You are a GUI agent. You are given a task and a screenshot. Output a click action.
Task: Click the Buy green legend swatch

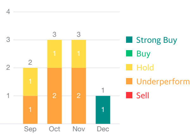129,54
